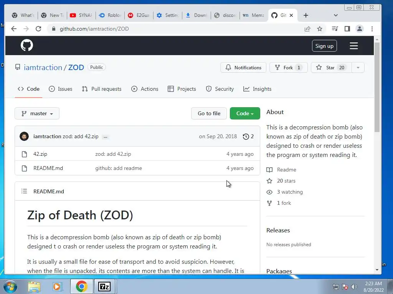
Task: Expand the master branch dropdown
Action: 37,113
